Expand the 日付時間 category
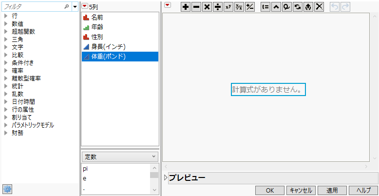This screenshot has height=196, width=379. pyautogui.click(x=6, y=102)
